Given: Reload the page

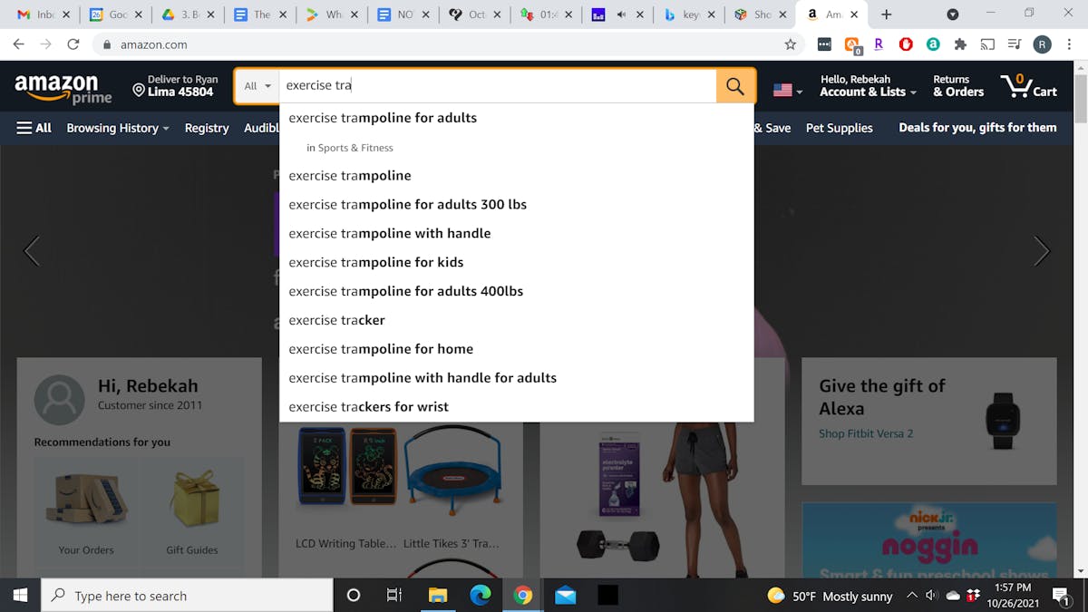Looking at the screenshot, I should [x=73, y=44].
